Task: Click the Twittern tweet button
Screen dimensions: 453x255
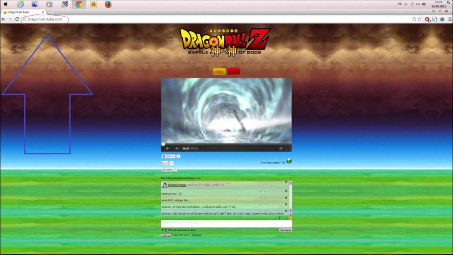Action: point(167,170)
